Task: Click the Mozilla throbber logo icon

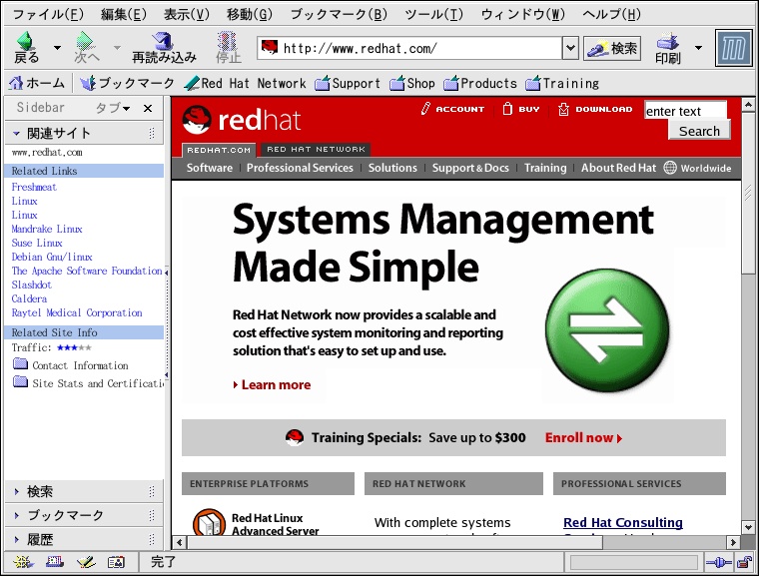Action: 734,47
